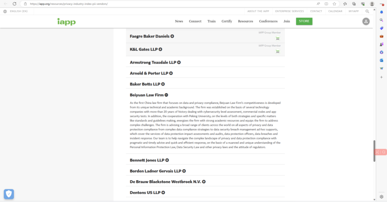The height and width of the screenshot is (202, 387).
Task: Open the Resources menu
Action: (245, 21)
